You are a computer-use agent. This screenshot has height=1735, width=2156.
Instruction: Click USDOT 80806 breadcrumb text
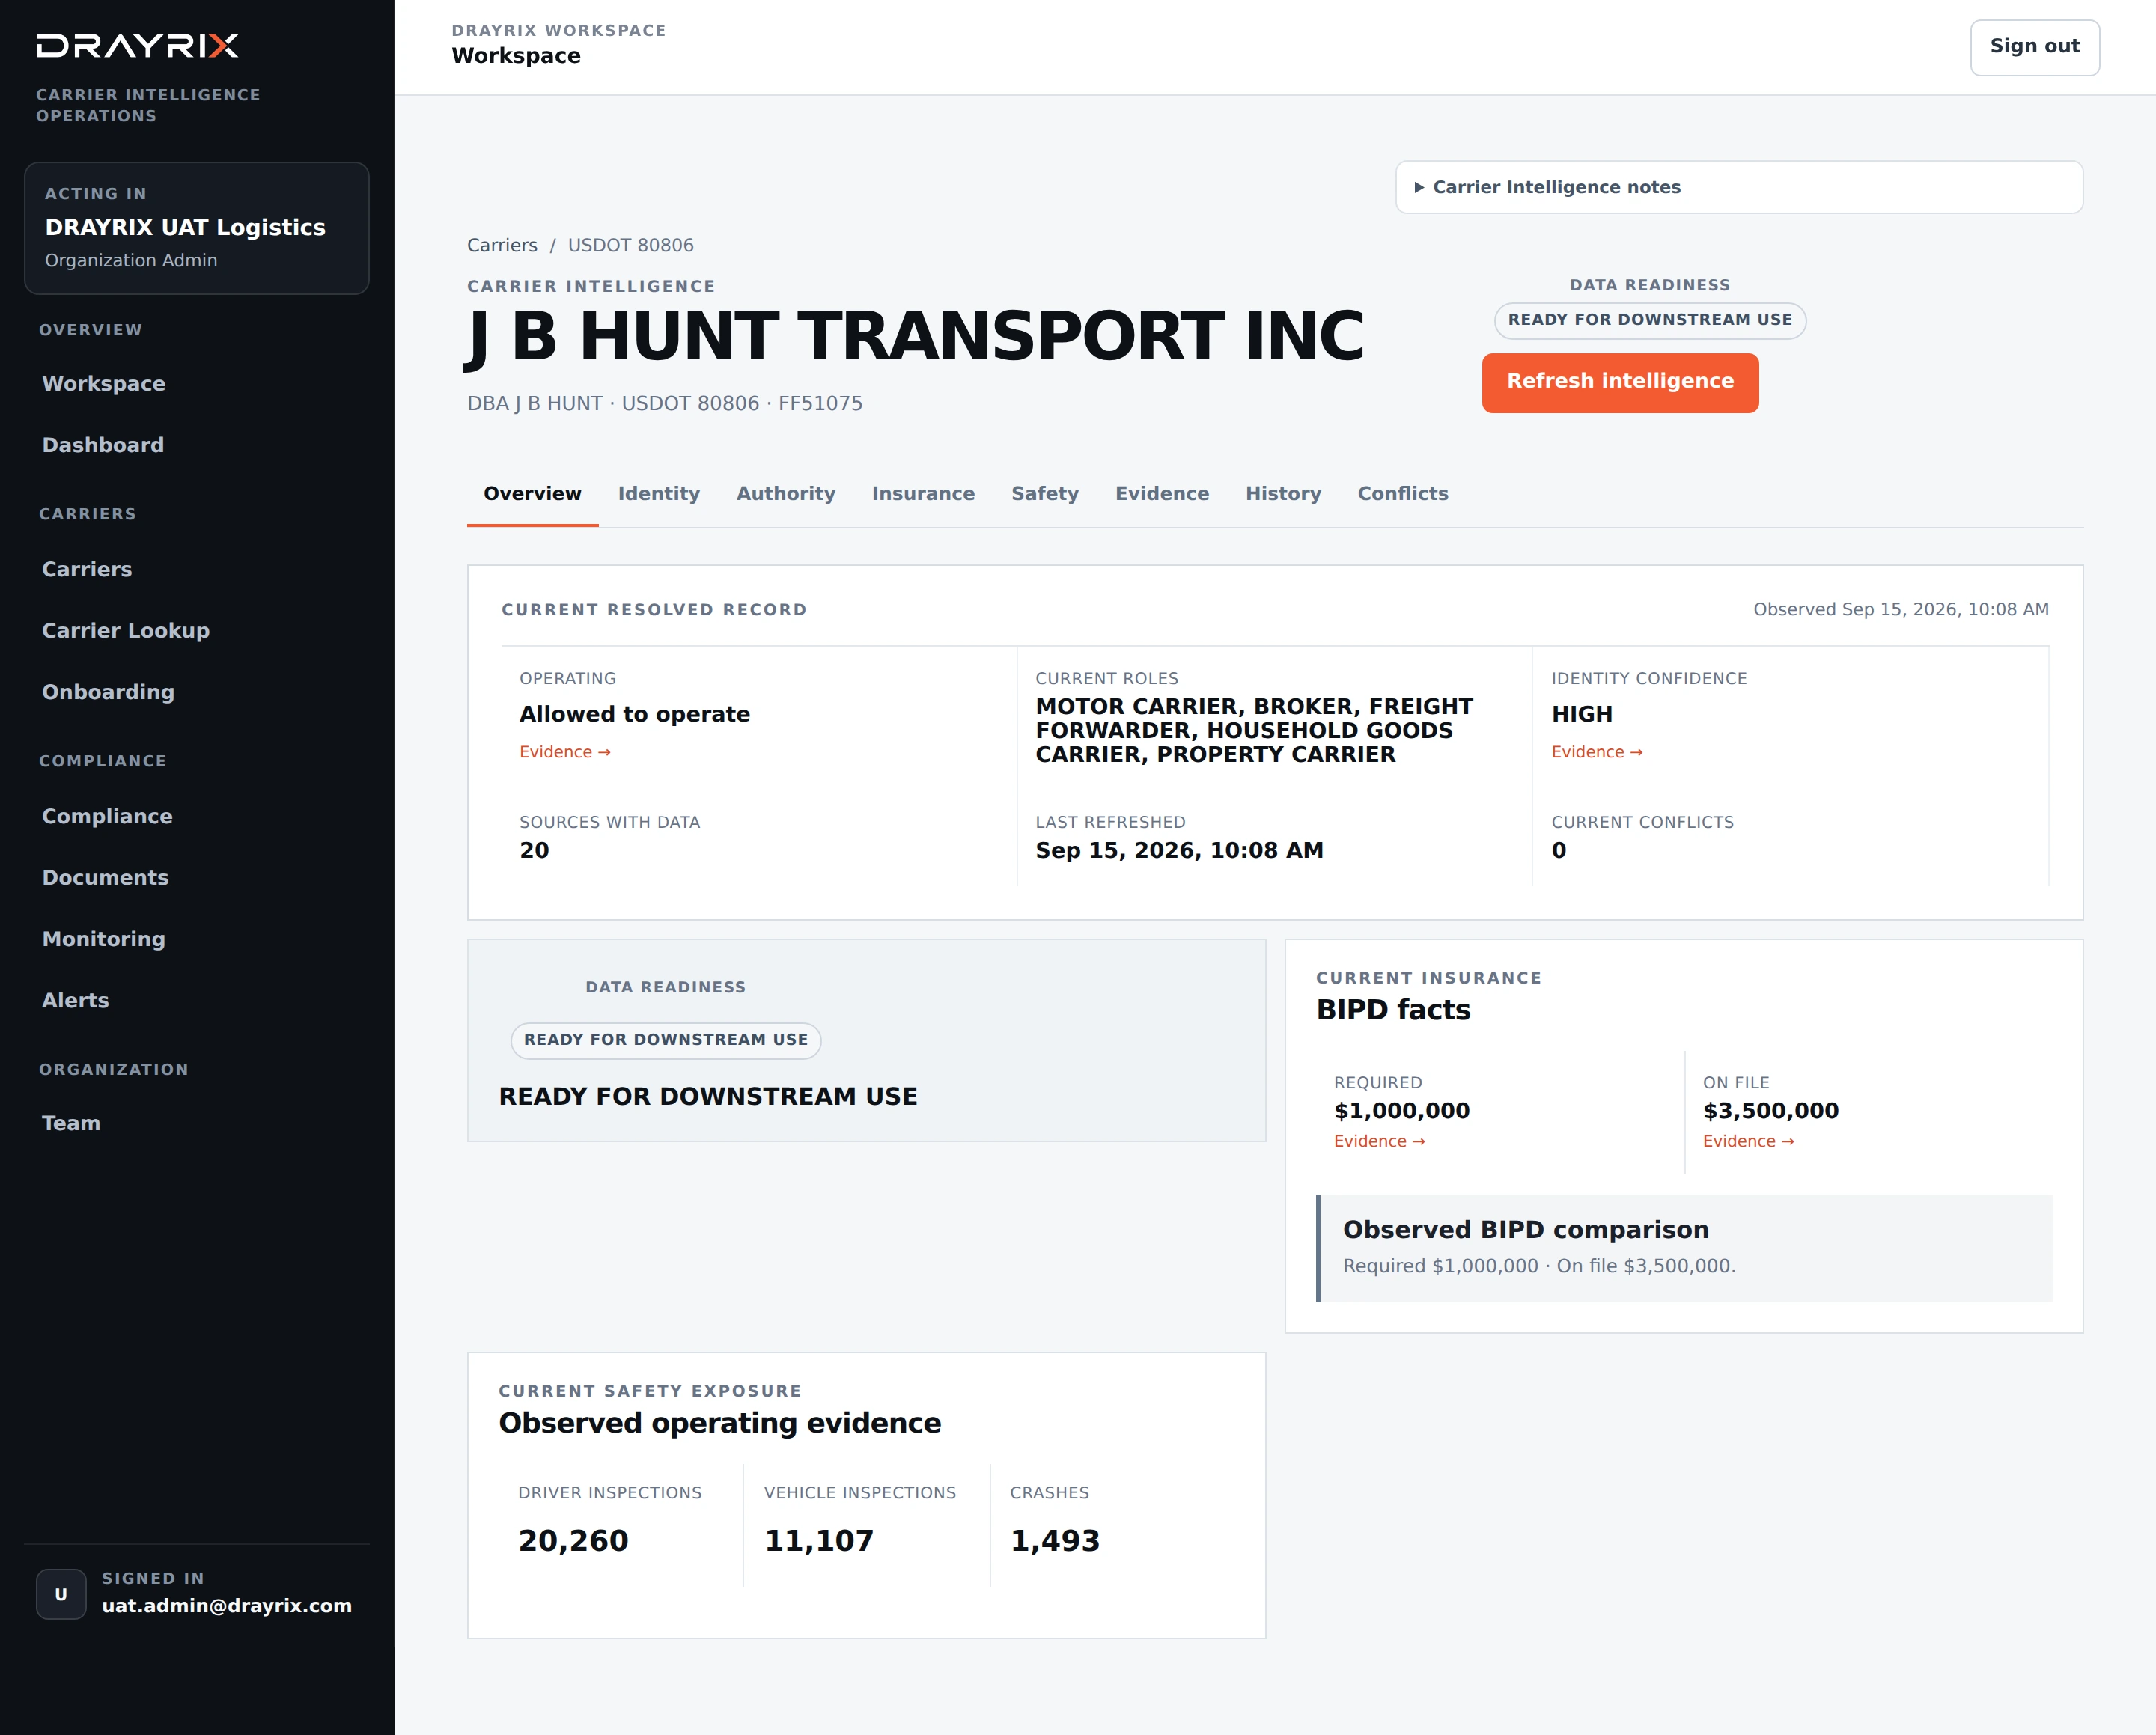pos(631,246)
